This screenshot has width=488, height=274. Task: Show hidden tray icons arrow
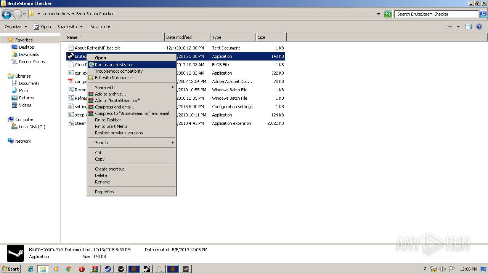coord(425,269)
